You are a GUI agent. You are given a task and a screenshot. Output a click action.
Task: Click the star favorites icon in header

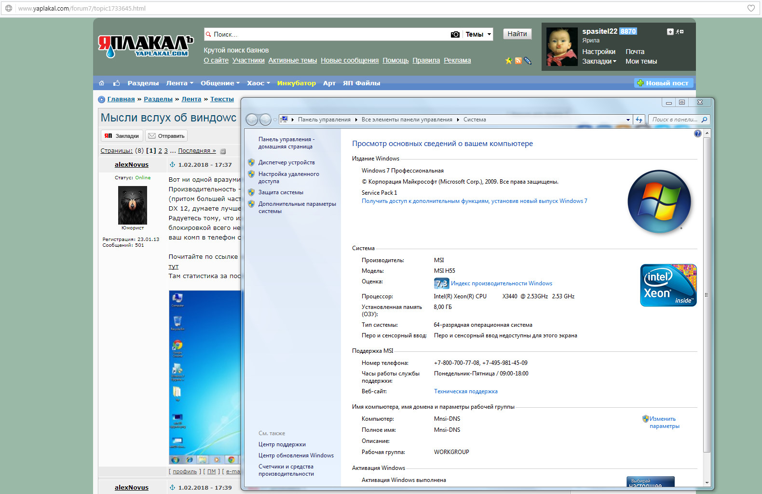pos(509,61)
